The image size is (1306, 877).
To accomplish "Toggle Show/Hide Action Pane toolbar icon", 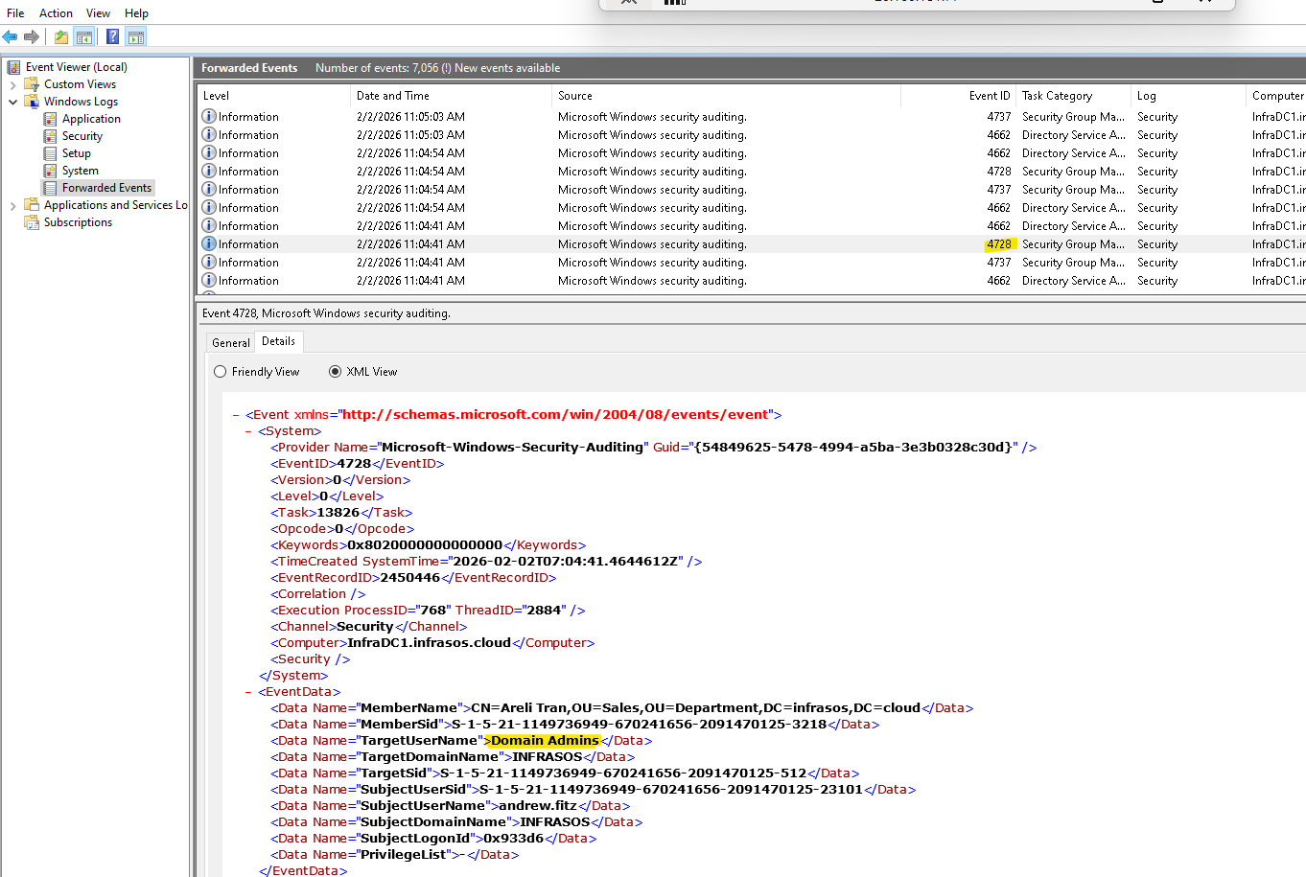I will point(136,37).
